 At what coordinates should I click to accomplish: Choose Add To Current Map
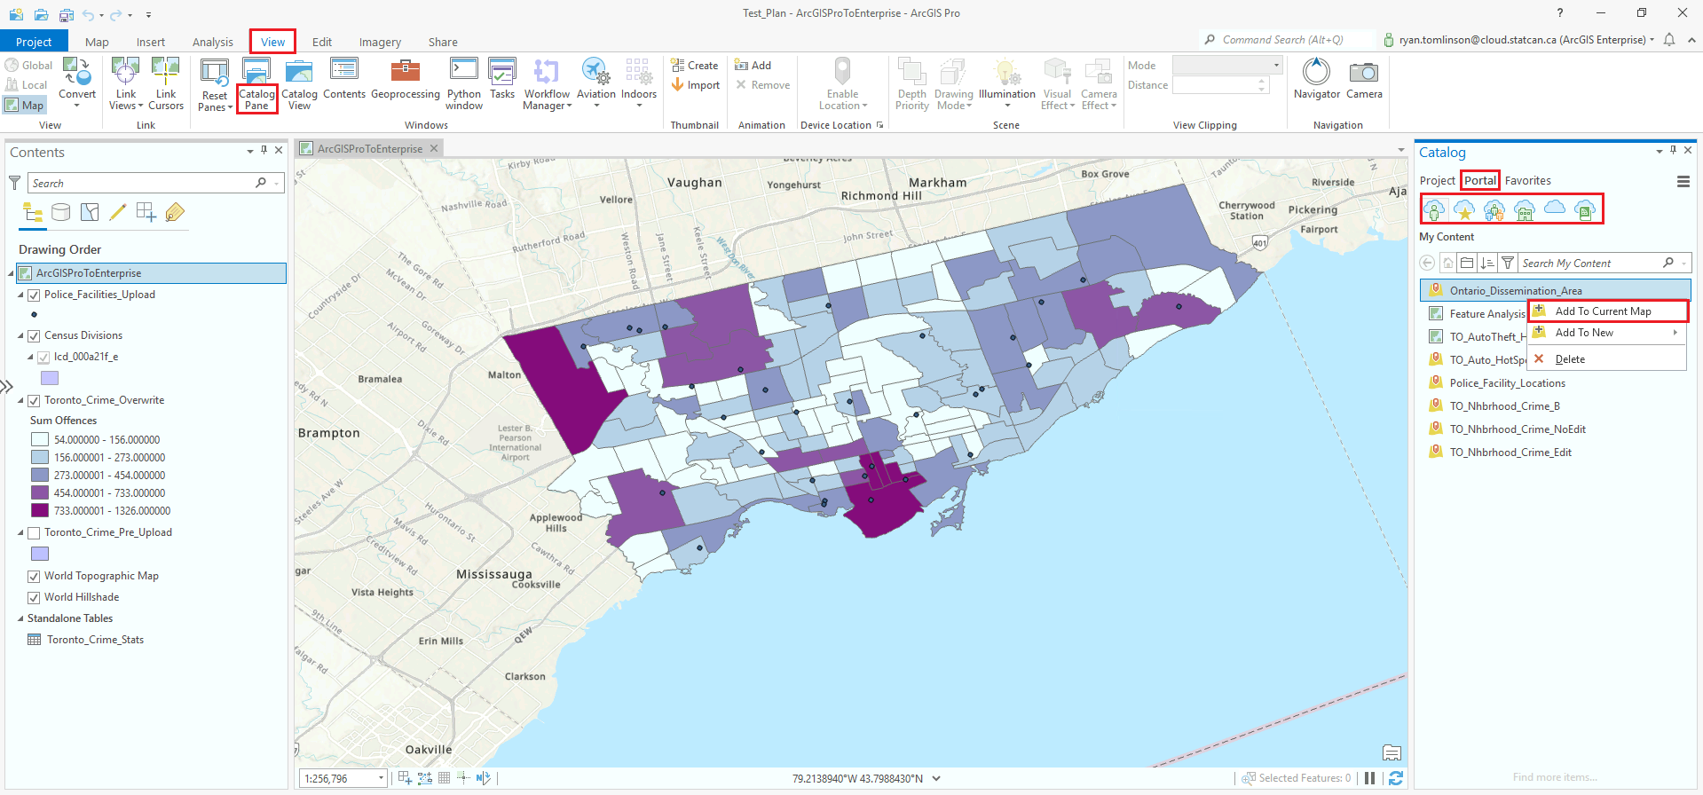pos(1607,311)
